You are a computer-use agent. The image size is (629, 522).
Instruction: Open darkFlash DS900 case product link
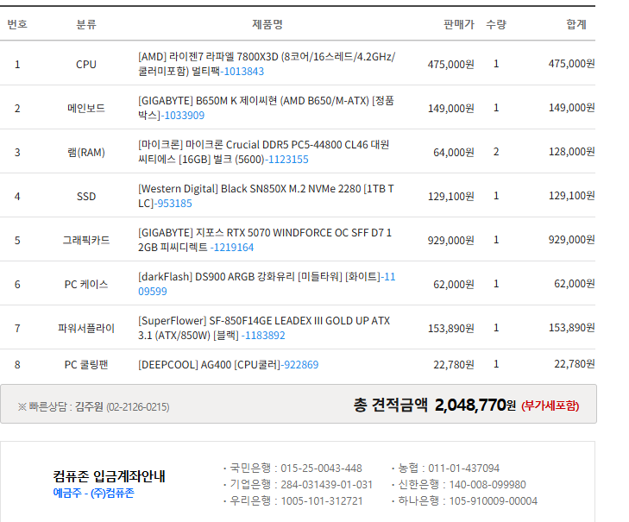click(267, 284)
